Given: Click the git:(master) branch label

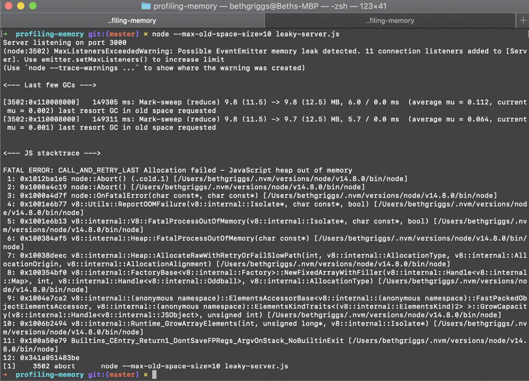Looking at the screenshot, I should point(113,34).
